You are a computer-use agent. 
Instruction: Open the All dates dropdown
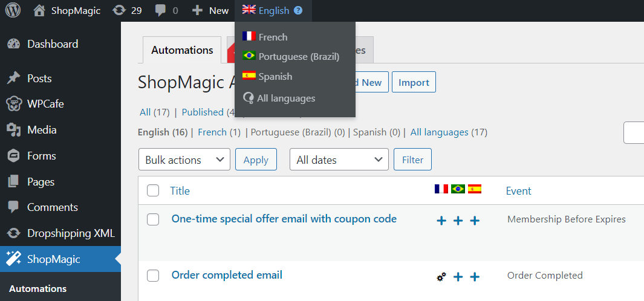[x=339, y=160]
